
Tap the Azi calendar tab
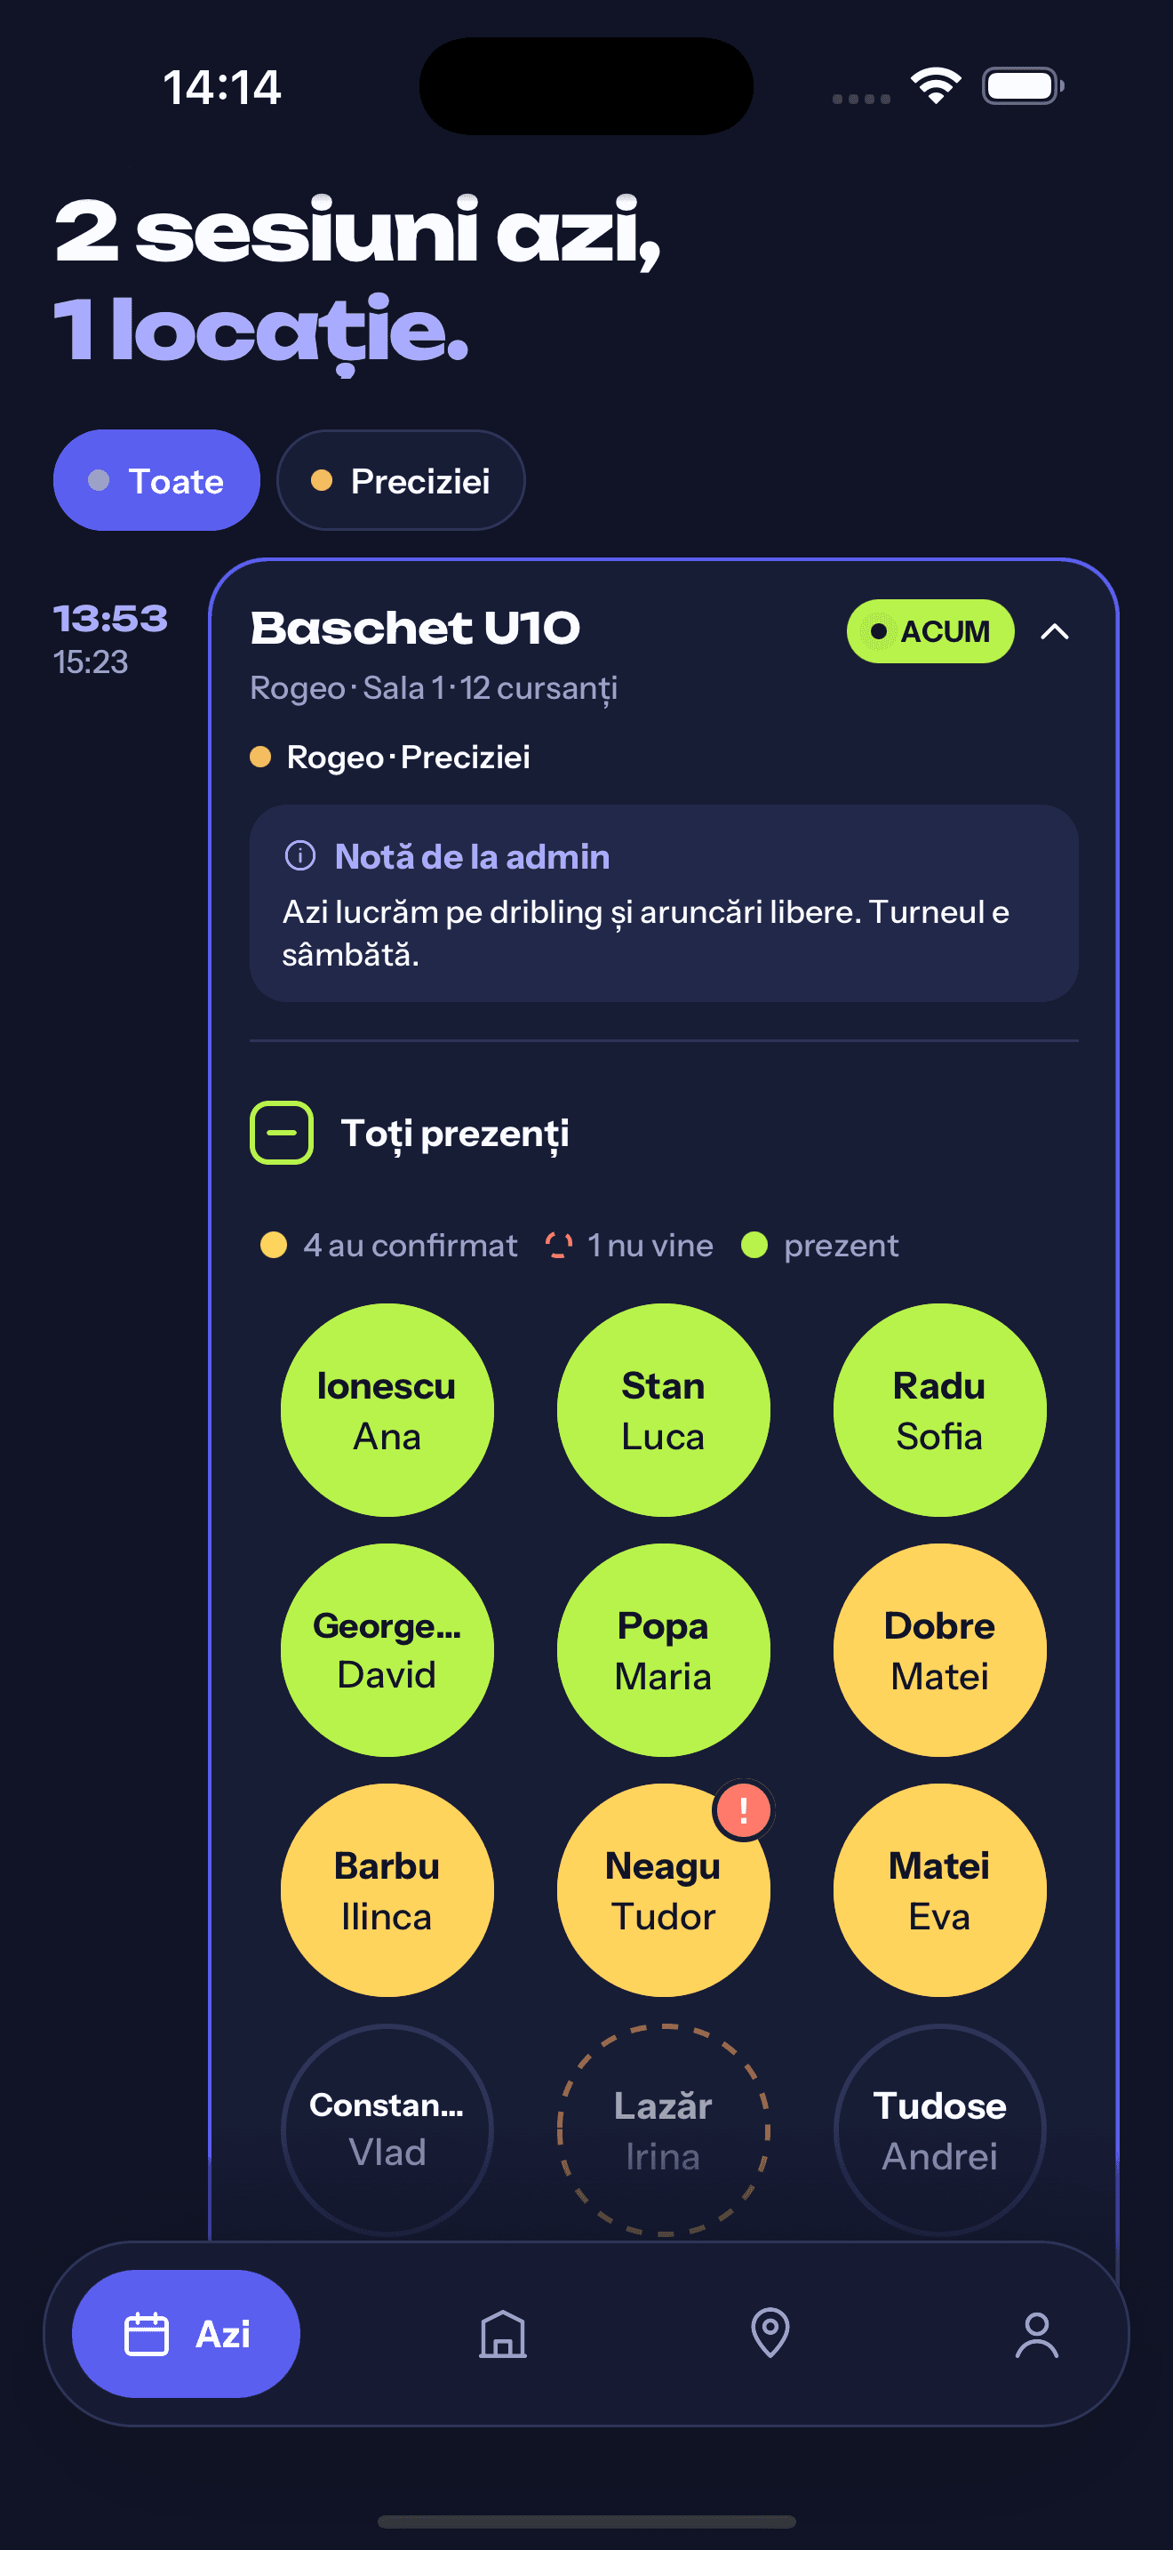pos(186,2333)
